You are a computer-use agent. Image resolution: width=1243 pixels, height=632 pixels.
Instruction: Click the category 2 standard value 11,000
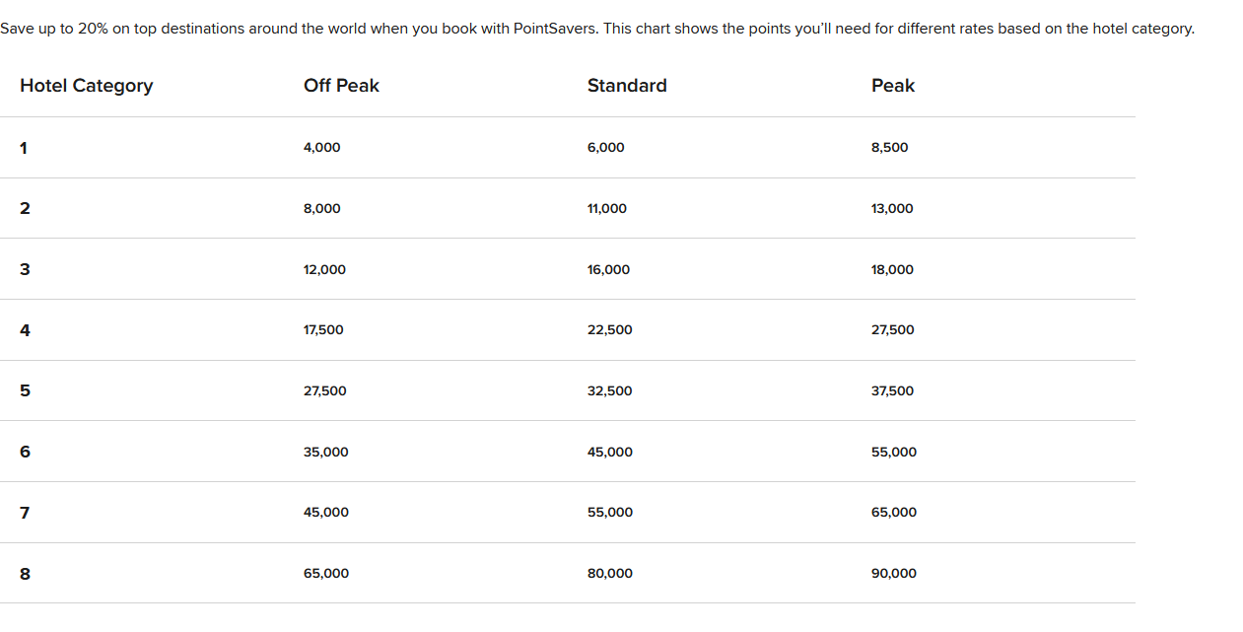pos(607,209)
